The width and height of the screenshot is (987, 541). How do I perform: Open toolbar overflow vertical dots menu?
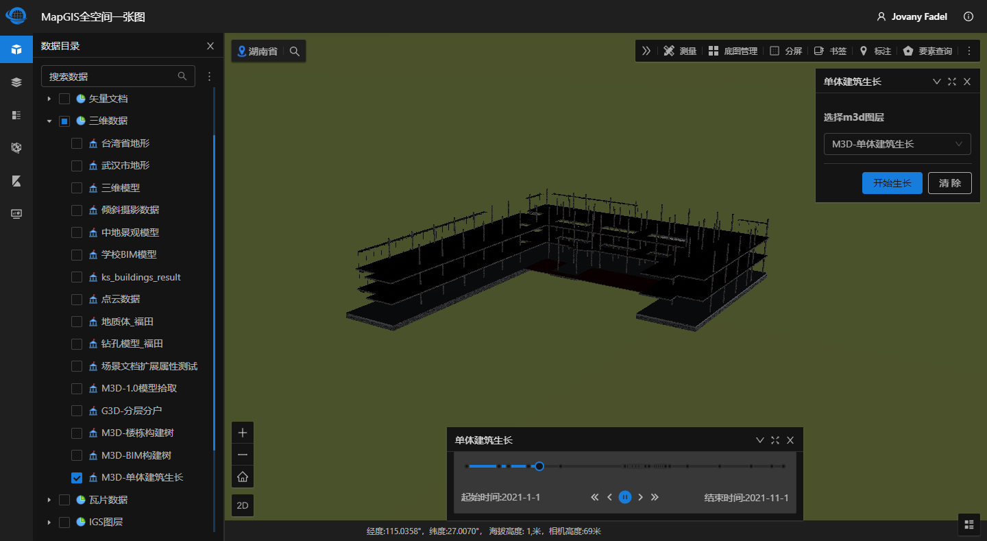pyautogui.click(x=969, y=51)
